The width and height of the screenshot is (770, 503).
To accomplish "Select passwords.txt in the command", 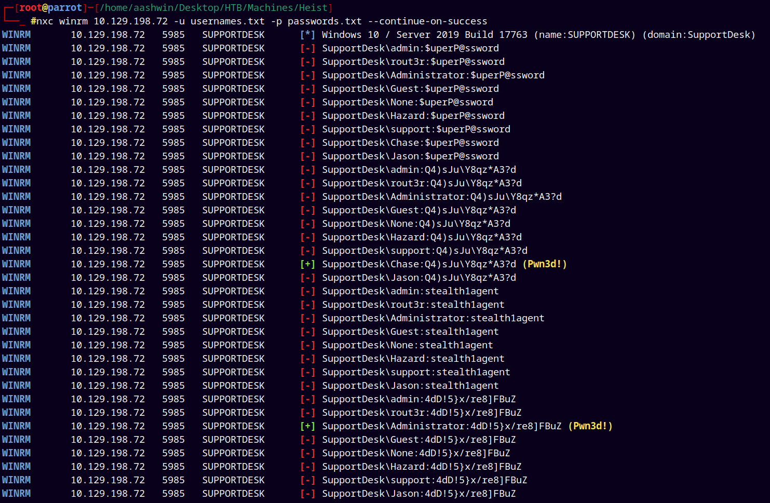I will (x=325, y=21).
